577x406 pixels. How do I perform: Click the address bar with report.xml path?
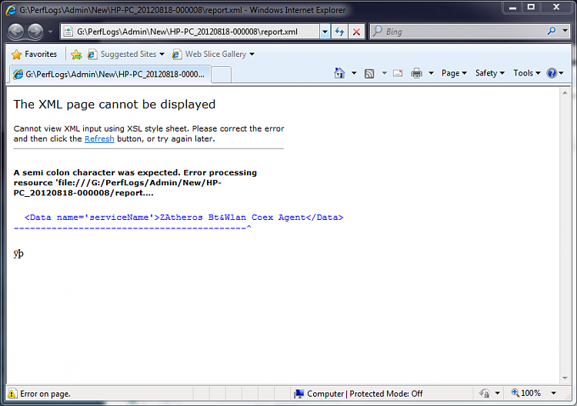(190, 32)
